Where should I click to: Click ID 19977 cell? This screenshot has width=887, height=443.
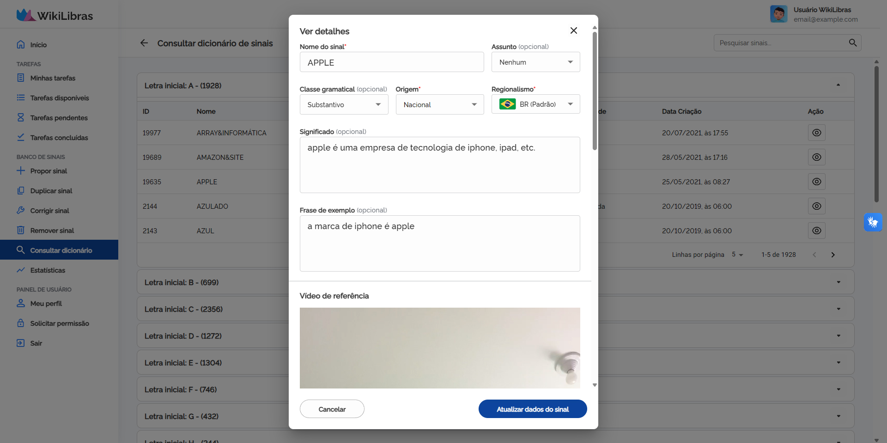[x=152, y=133]
